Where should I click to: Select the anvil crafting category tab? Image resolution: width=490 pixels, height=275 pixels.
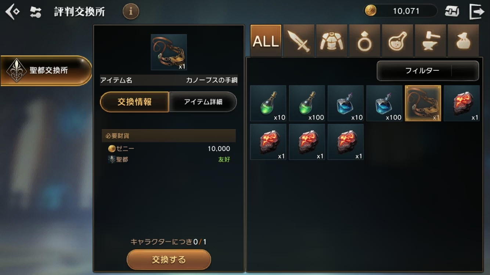tap(430, 41)
